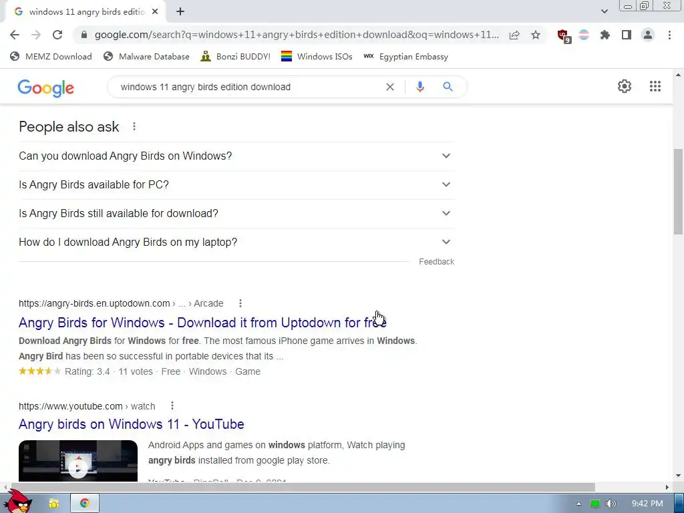Open the Windows ISOs bookmark
The width and height of the screenshot is (684, 513).
[317, 56]
